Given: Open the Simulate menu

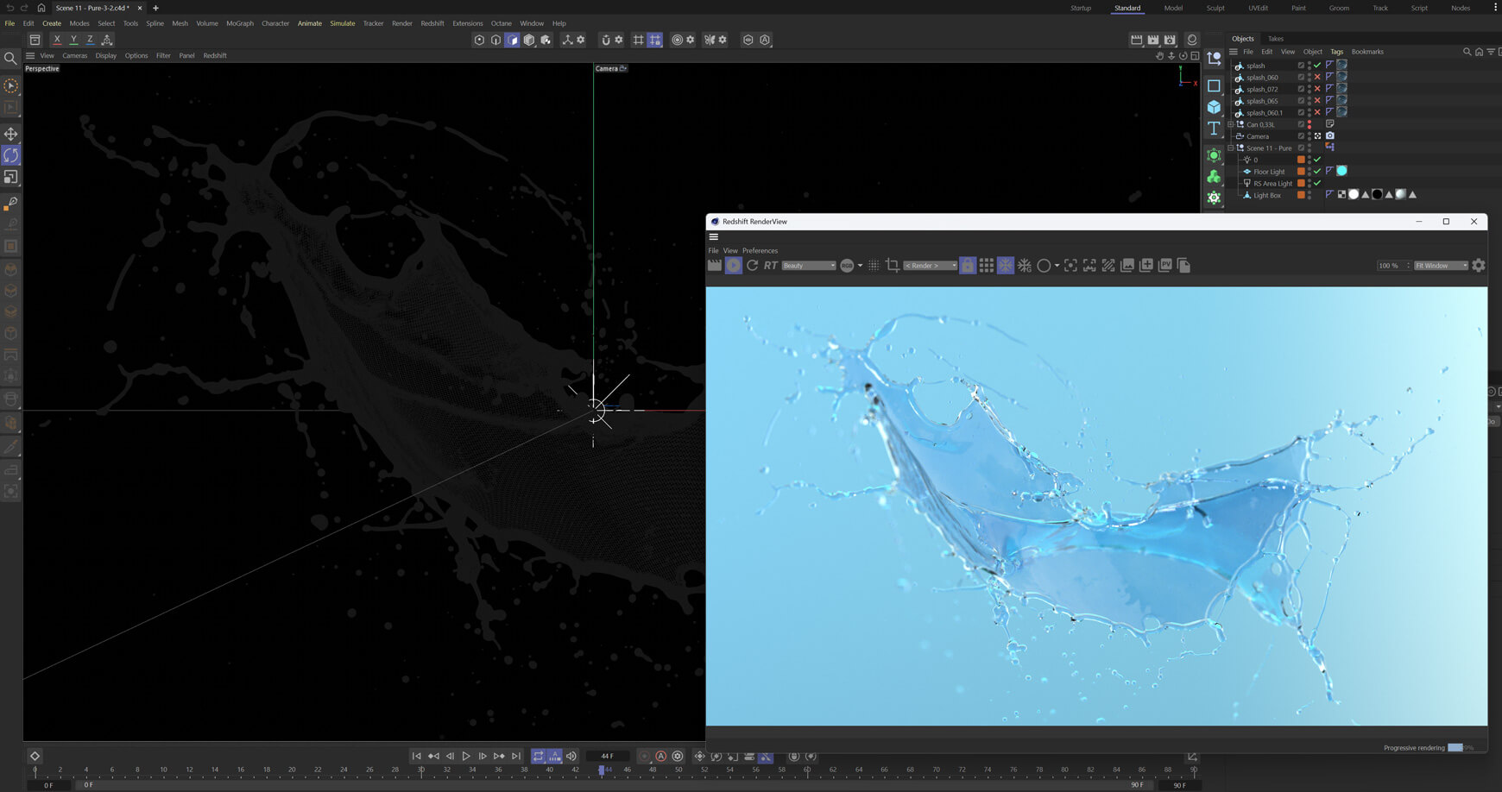Looking at the screenshot, I should (342, 23).
